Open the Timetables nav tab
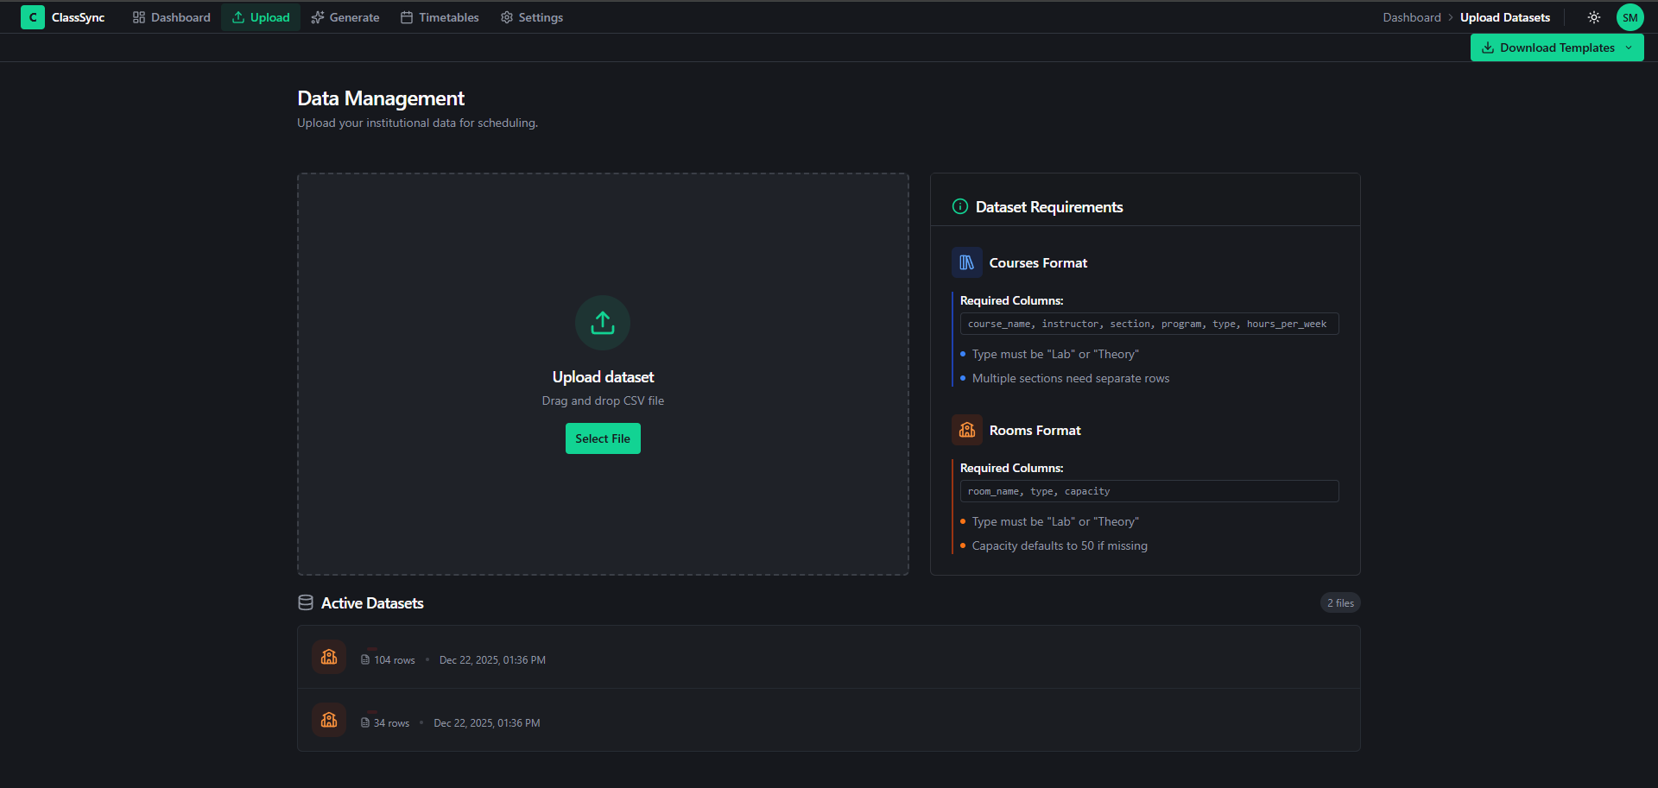The height and width of the screenshot is (788, 1658). 440,17
